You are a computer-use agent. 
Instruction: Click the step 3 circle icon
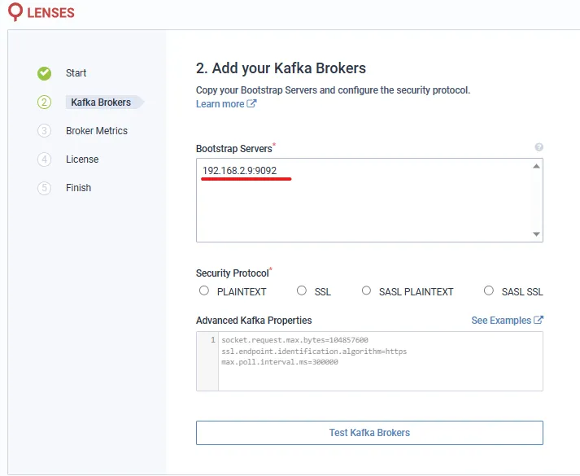pyautogui.click(x=45, y=130)
